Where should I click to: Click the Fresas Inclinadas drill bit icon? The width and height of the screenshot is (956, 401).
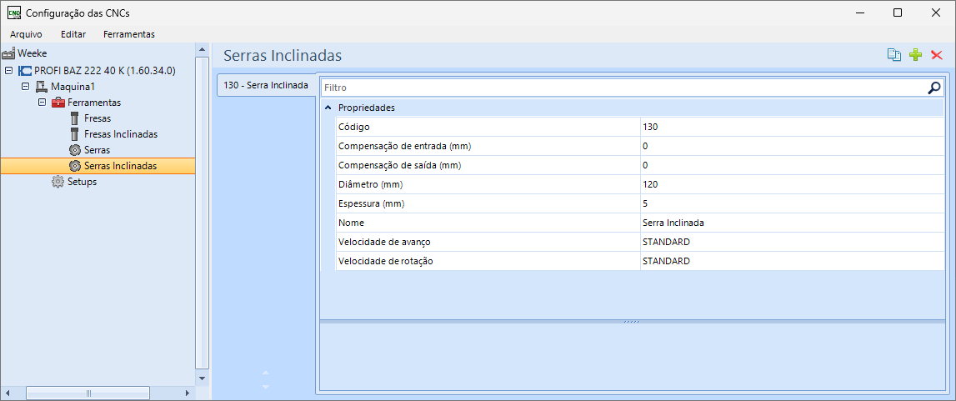point(75,134)
